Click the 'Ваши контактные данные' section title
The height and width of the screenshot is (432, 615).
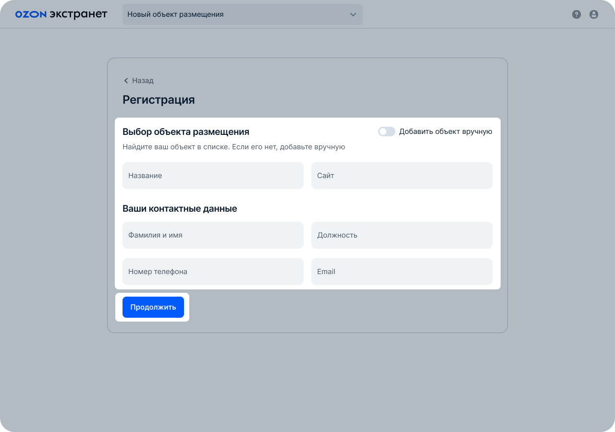point(180,209)
